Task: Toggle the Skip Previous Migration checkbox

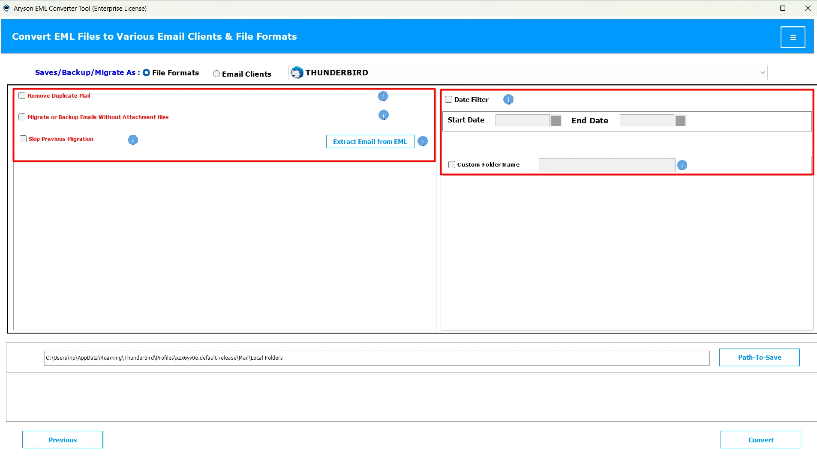Action: 23,139
